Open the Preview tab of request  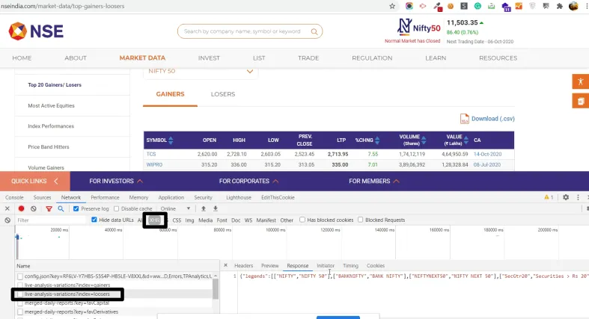coord(269,265)
